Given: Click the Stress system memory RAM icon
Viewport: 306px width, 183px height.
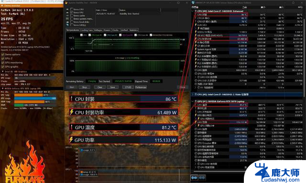Looking at the screenshot, I should tap(67, 19).
